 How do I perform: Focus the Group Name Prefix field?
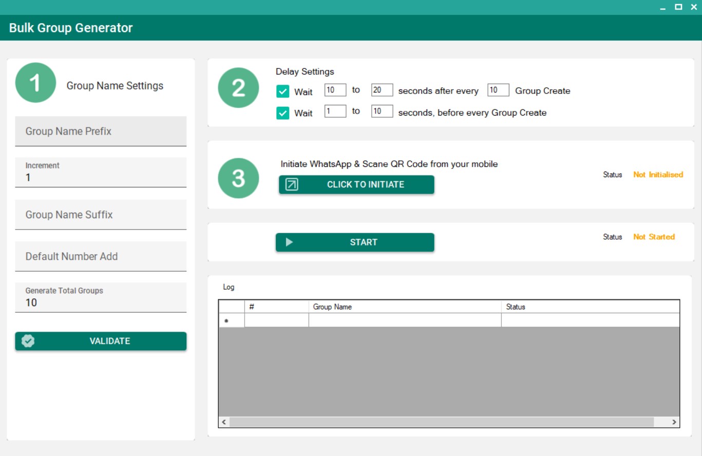[x=101, y=131]
